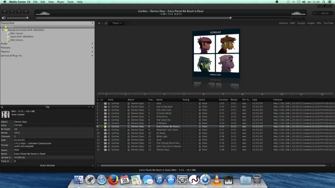335x188 pixels.
Task: Open the Player menu in menu bar
Action: click(60, 2)
